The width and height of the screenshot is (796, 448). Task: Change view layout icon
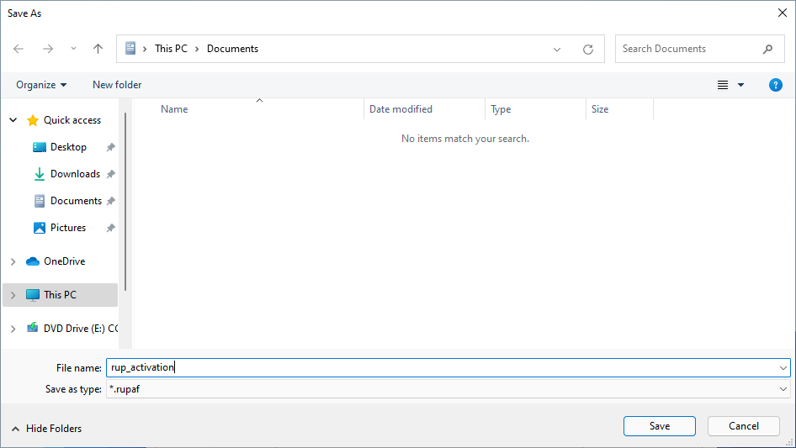tap(723, 85)
